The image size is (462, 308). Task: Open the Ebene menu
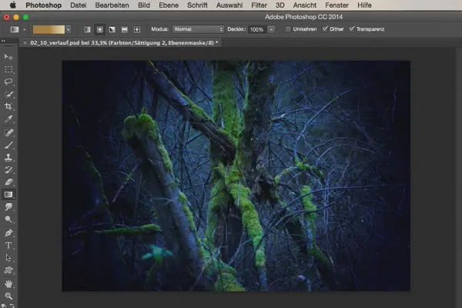coord(169,5)
